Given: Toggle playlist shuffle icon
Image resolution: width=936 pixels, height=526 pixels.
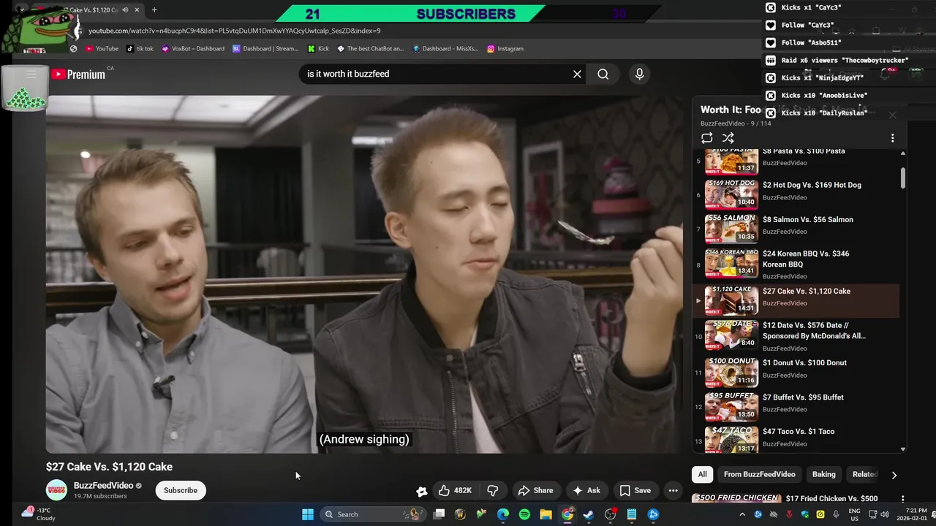Looking at the screenshot, I should (x=728, y=138).
